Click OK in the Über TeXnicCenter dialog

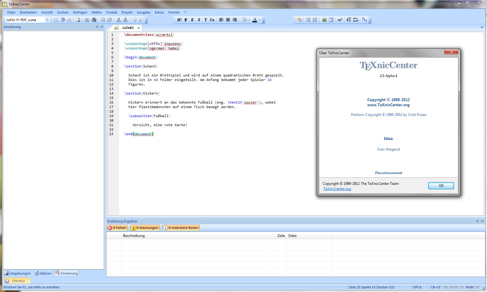441,186
